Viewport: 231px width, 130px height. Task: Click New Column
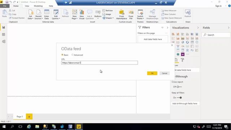tap(169, 14)
